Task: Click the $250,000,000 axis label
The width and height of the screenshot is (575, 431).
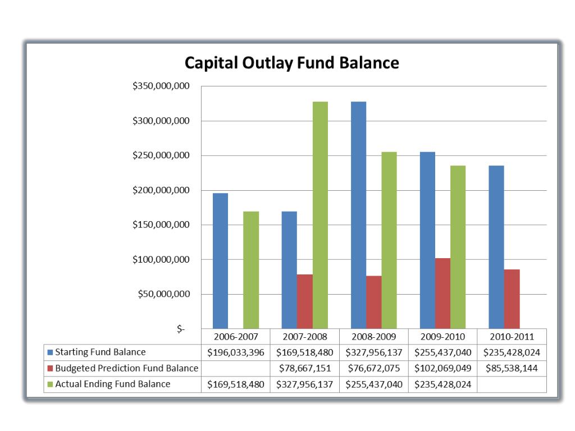Action: point(161,155)
